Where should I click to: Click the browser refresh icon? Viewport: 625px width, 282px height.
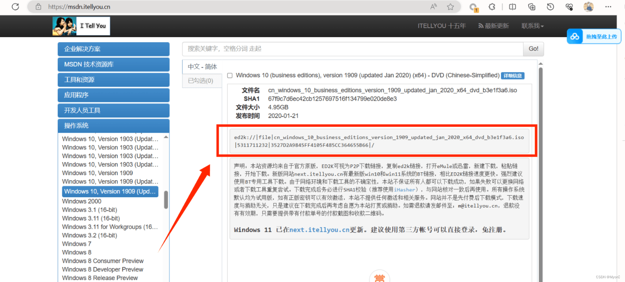[x=15, y=7]
